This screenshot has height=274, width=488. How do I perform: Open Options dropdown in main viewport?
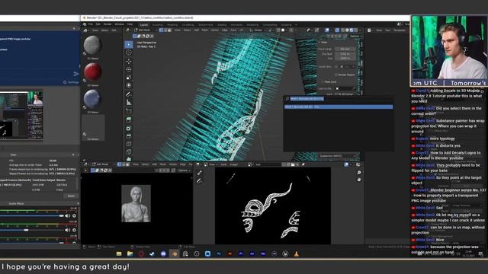click(x=355, y=36)
